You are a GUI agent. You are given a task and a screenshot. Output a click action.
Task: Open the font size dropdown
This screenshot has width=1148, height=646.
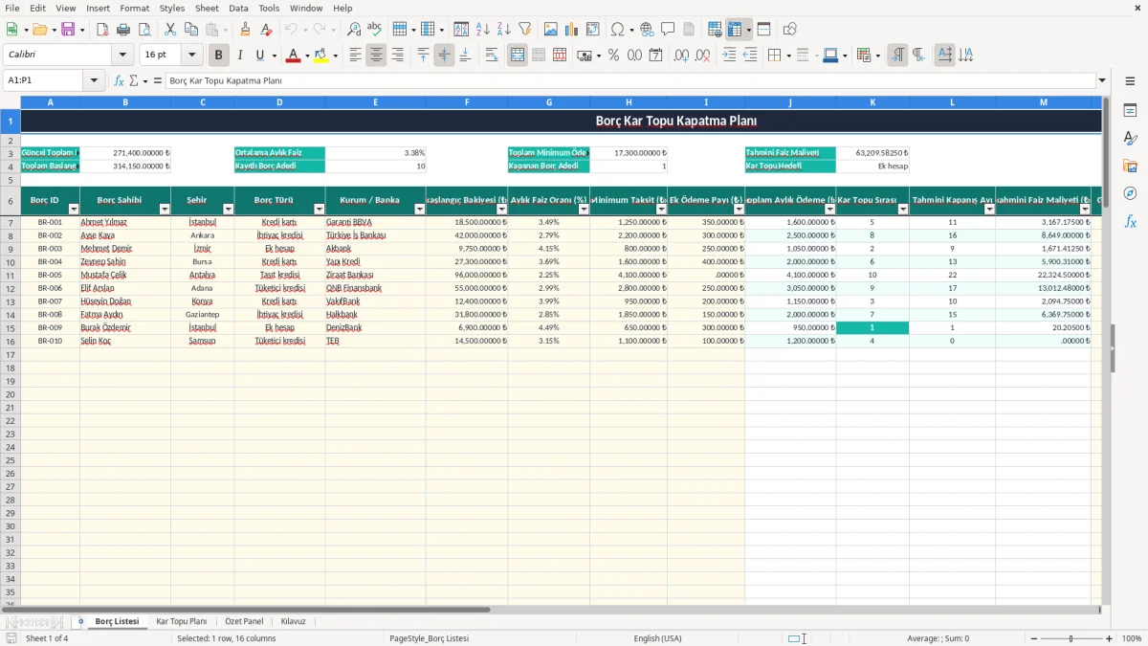[x=192, y=56]
